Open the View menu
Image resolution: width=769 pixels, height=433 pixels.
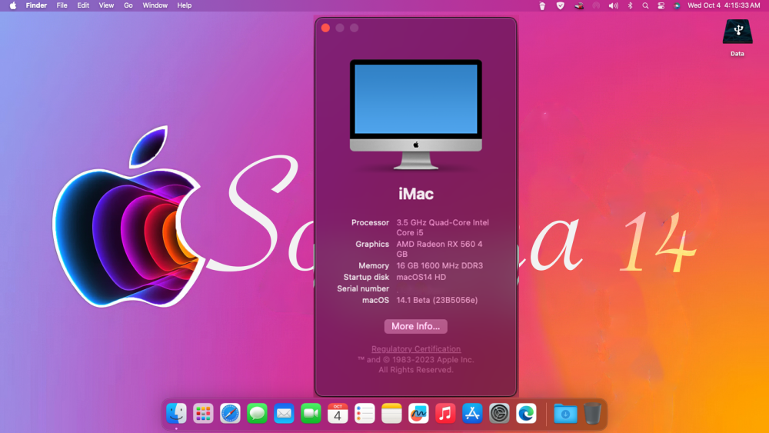[x=106, y=5]
